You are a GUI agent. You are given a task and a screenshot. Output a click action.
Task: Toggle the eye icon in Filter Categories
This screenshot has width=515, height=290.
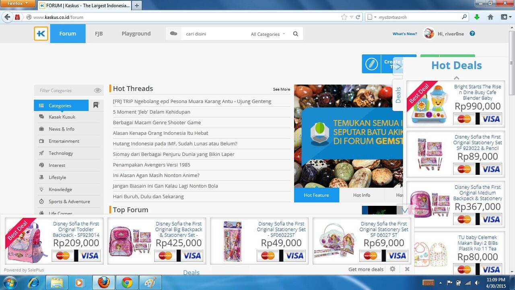(97, 91)
